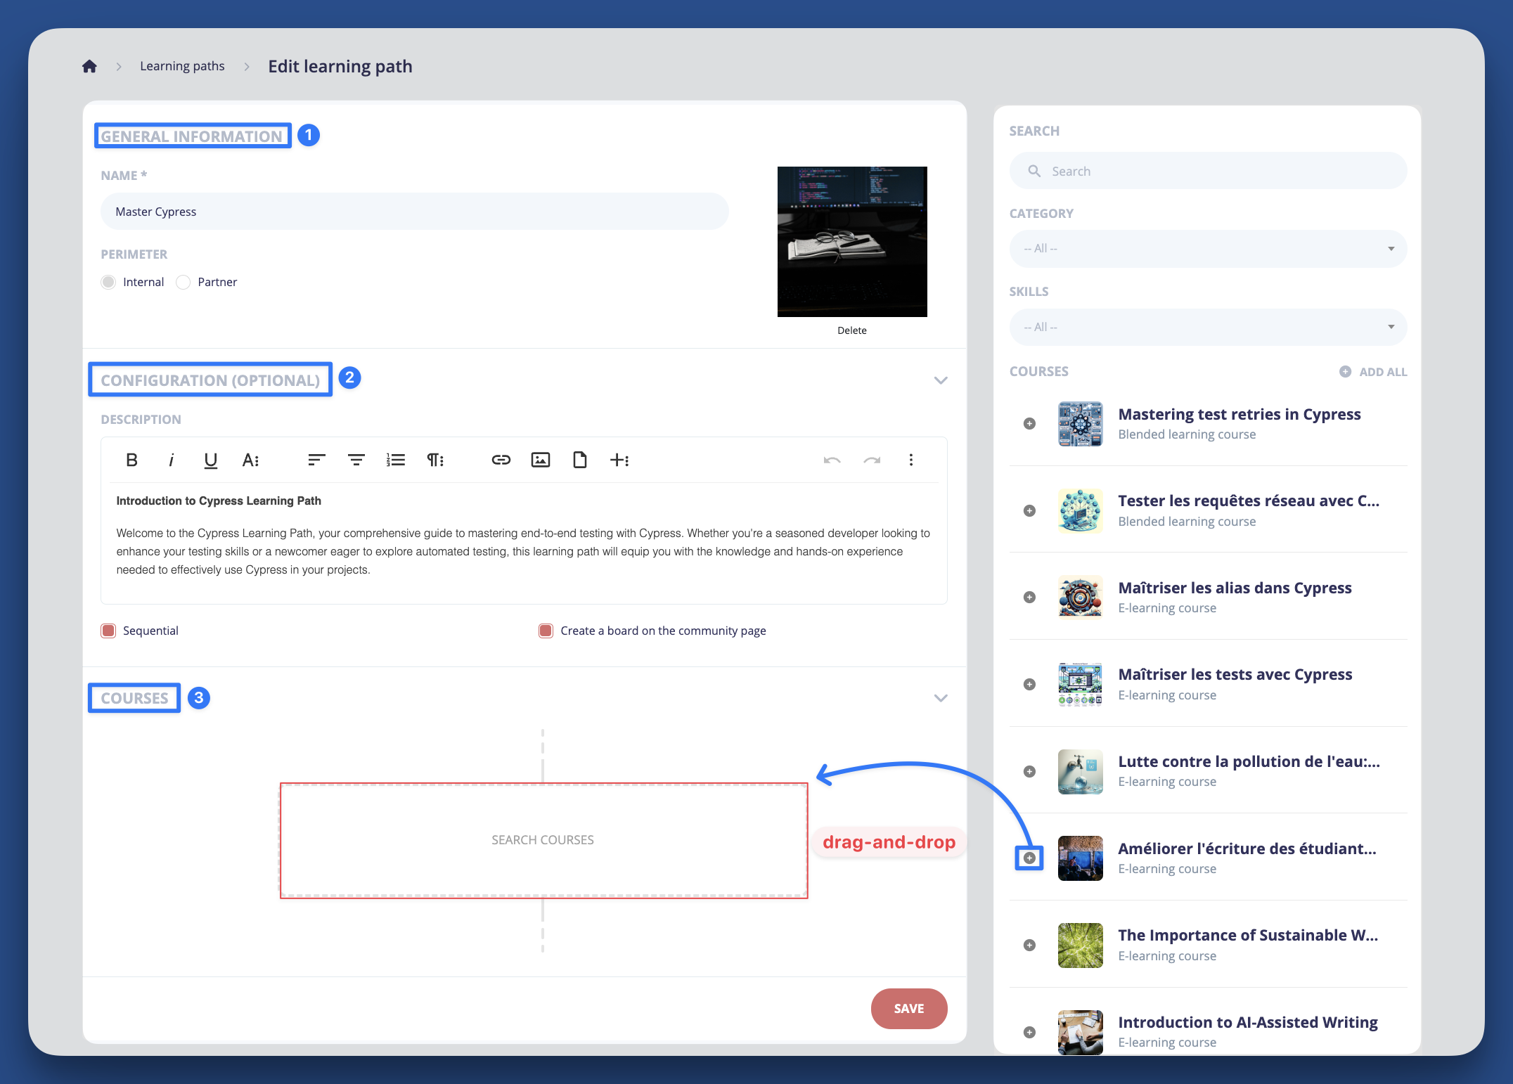Image resolution: width=1513 pixels, height=1084 pixels.
Task: Click the Tester les requêtes réseau thumbnail
Action: click(x=1080, y=510)
